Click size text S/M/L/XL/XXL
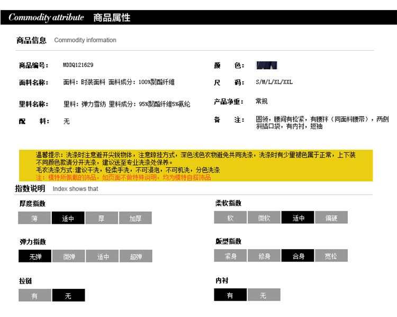Viewport: 397px width, 317px height. coord(274,82)
